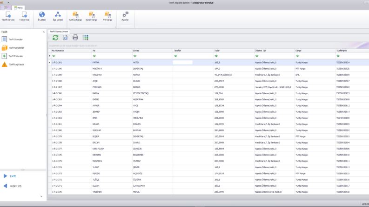Click the filter icon in the Fiş Numarası filter cell
Viewport: 369px width, 207px height.
pos(54,56)
